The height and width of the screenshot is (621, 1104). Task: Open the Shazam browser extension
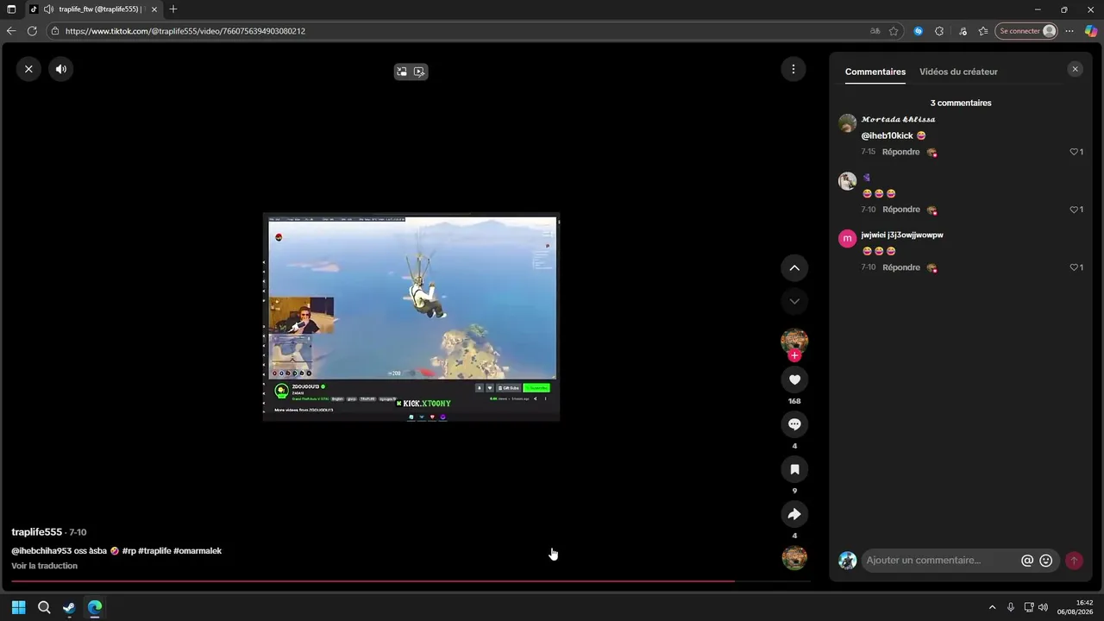pos(919,31)
